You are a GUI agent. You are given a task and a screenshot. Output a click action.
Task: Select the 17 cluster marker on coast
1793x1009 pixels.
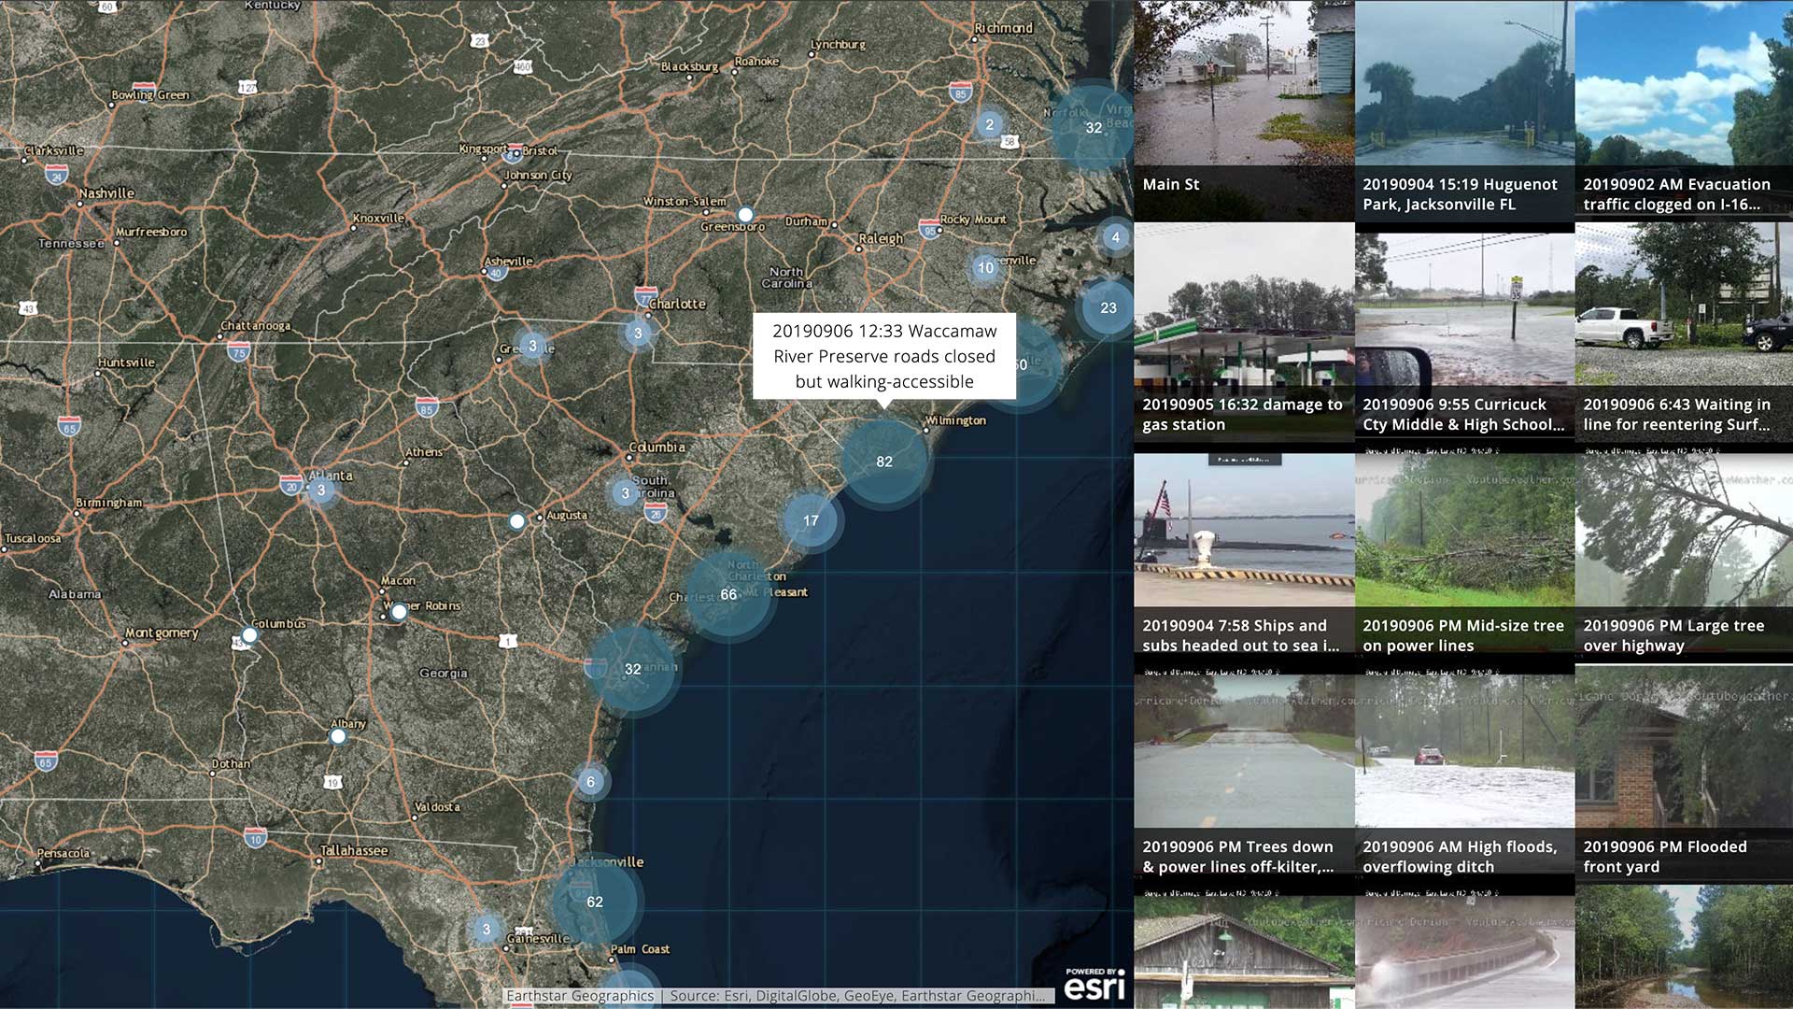click(x=811, y=520)
